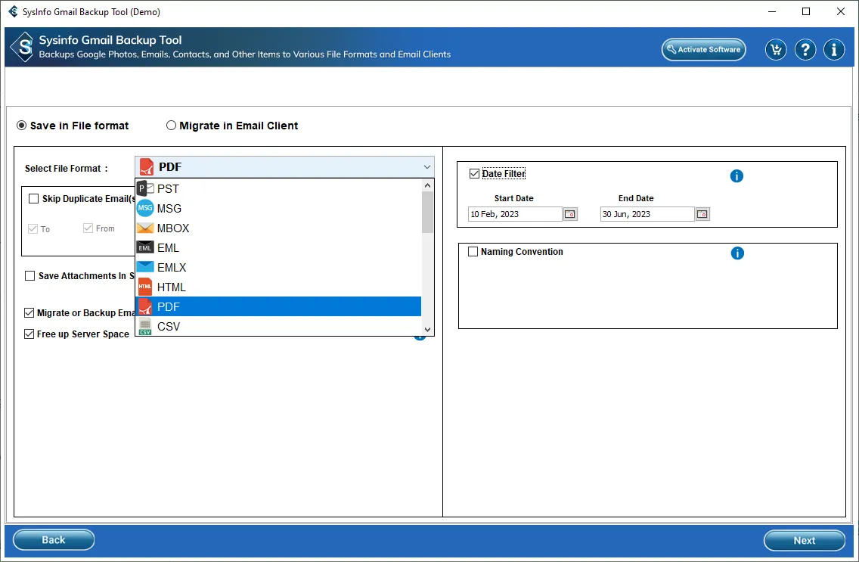859x562 pixels.
Task: Click info icon beside Naming Convention
Action: (737, 253)
